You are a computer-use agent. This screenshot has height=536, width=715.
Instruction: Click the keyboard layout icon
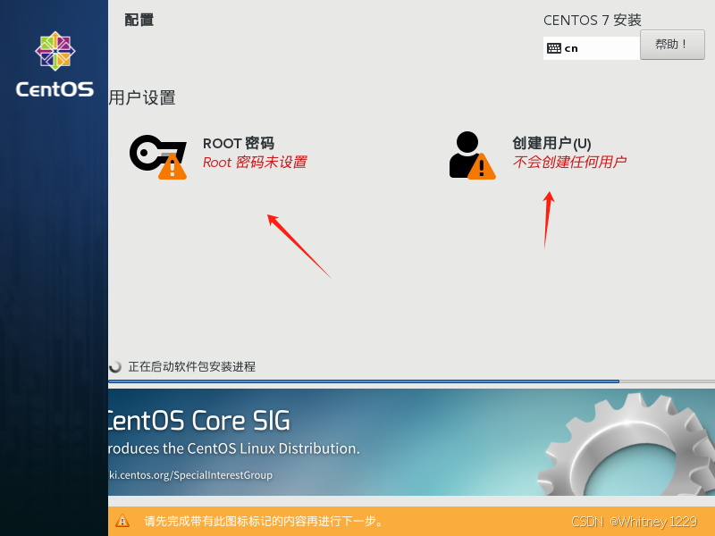[553, 48]
